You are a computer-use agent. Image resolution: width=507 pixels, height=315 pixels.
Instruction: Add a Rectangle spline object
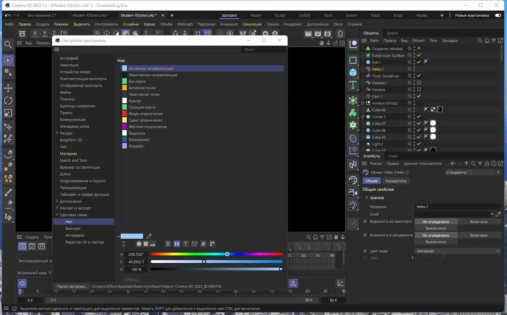point(353,60)
